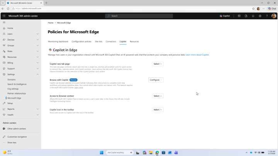Open Edge Copilot Chat button
The width and height of the screenshot is (278, 156).
tap(272, 8)
